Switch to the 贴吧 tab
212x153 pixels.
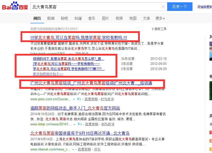(x=64, y=19)
